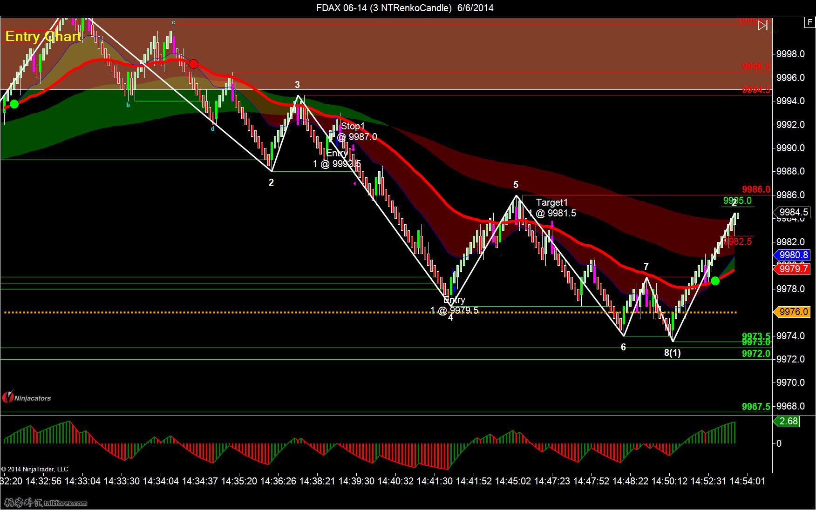The width and height of the screenshot is (816, 510).
Task: Click the 9970.0 price axis label
Action: pyautogui.click(x=790, y=382)
